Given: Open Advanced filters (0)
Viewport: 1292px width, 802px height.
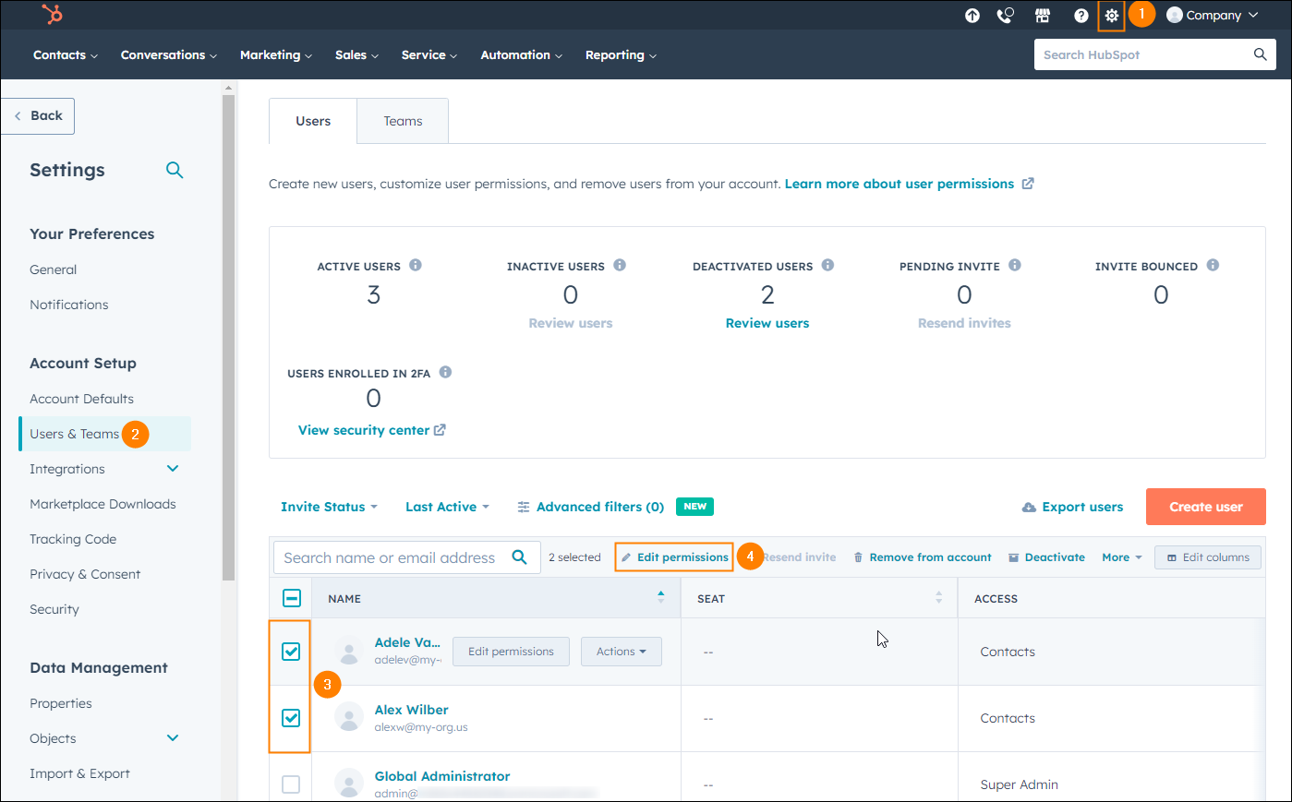Looking at the screenshot, I should point(591,507).
